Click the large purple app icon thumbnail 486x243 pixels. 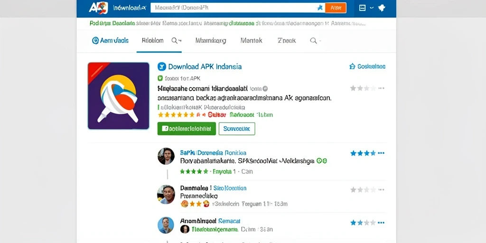[x=118, y=96]
